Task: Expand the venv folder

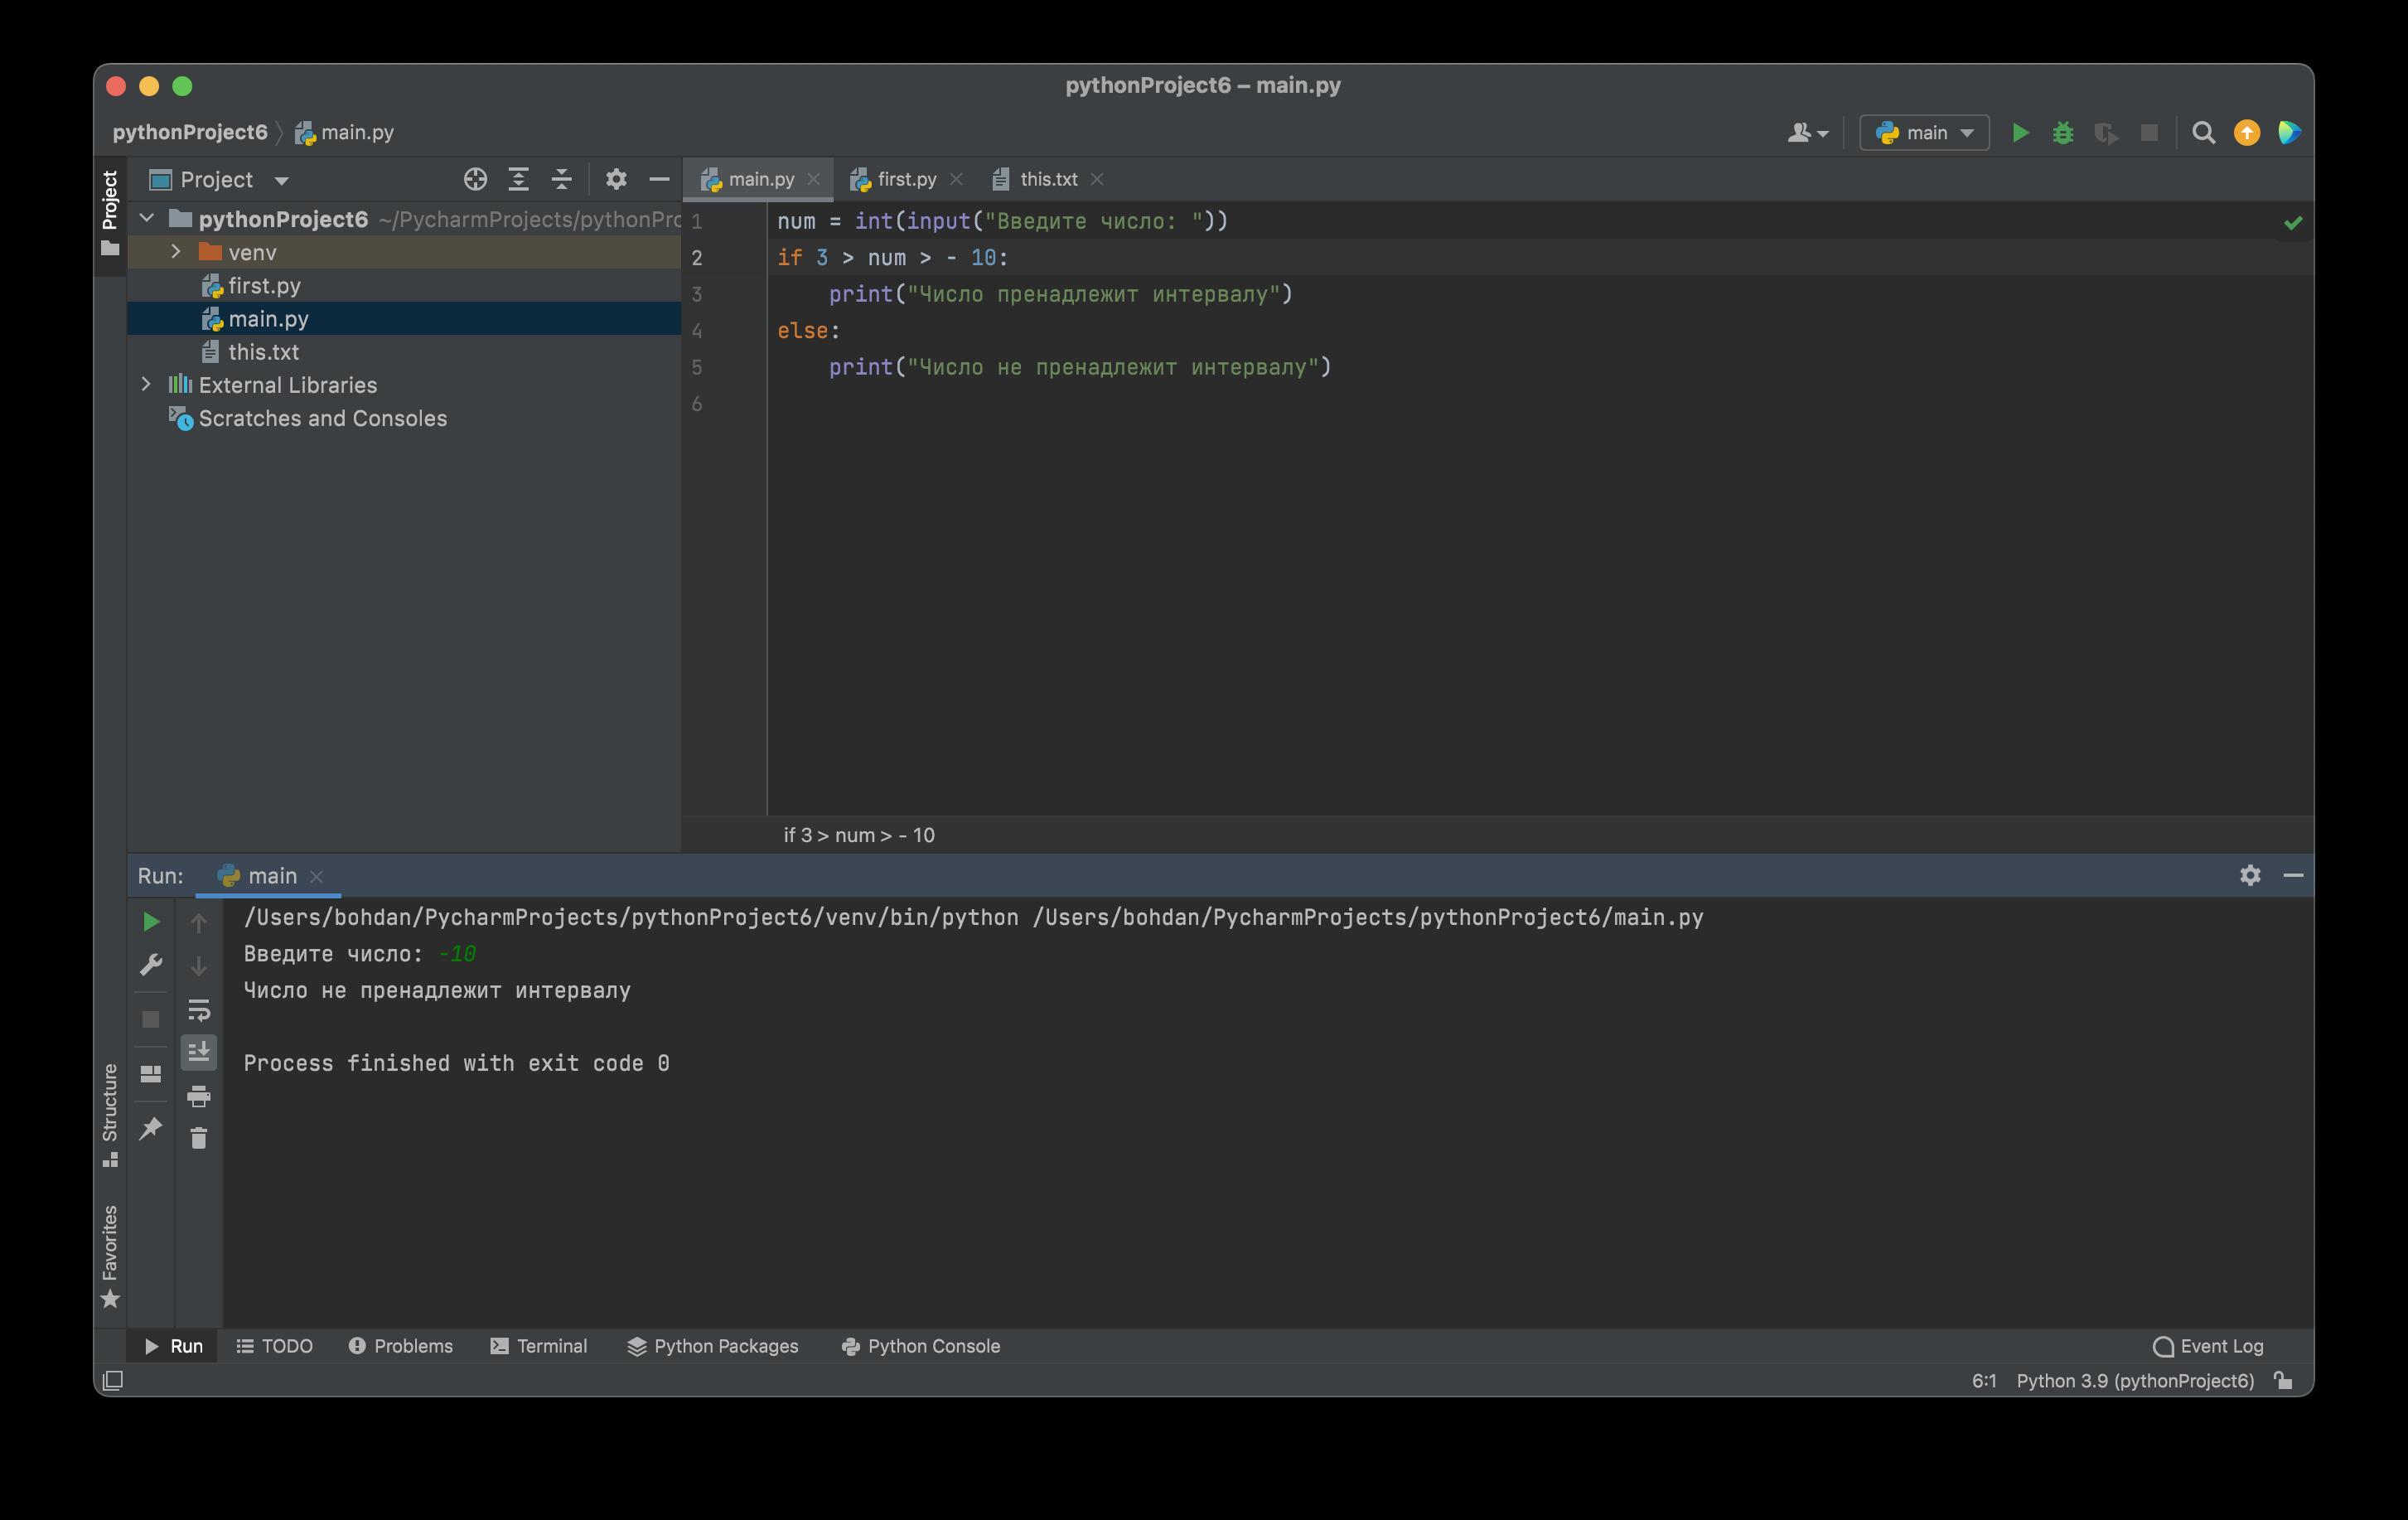Action: tap(176, 252)
